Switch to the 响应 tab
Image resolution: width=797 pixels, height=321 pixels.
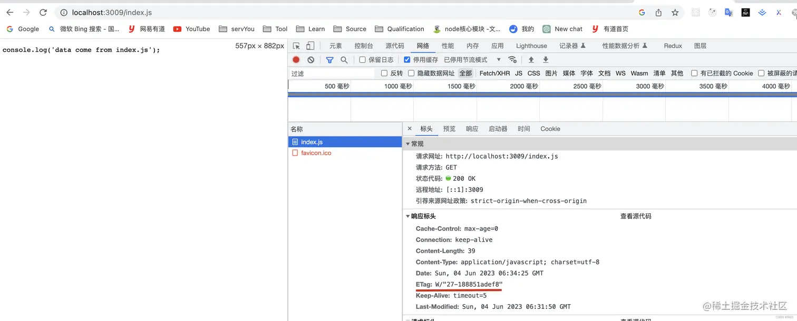pyautogui.click(x=472, y=129)
